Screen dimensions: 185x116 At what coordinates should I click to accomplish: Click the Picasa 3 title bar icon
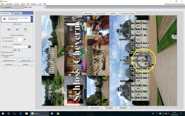(x=1, y=1)
